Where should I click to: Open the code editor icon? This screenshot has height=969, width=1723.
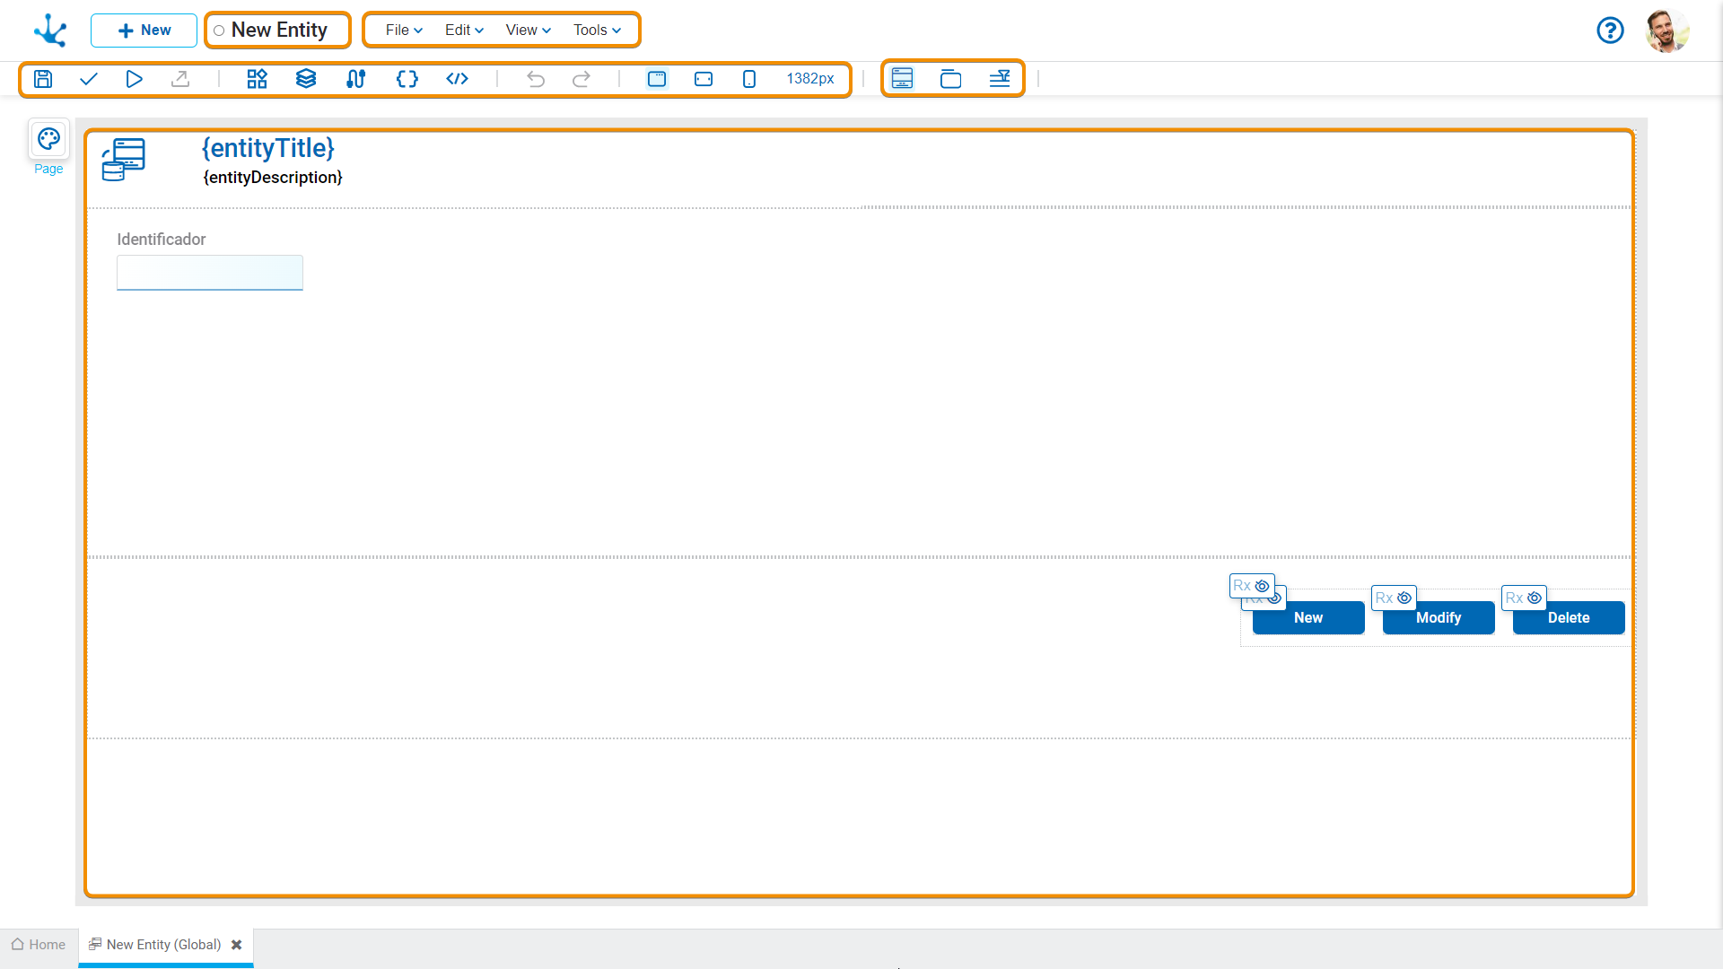coord(458,79)
